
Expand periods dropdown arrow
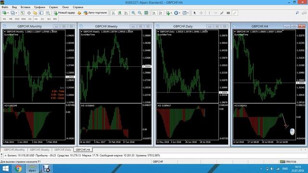point(180,13)
